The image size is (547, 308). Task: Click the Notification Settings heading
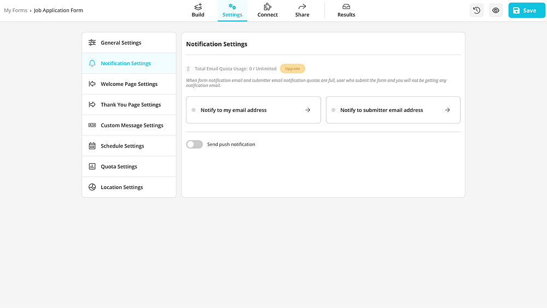[x=217, y=44]
